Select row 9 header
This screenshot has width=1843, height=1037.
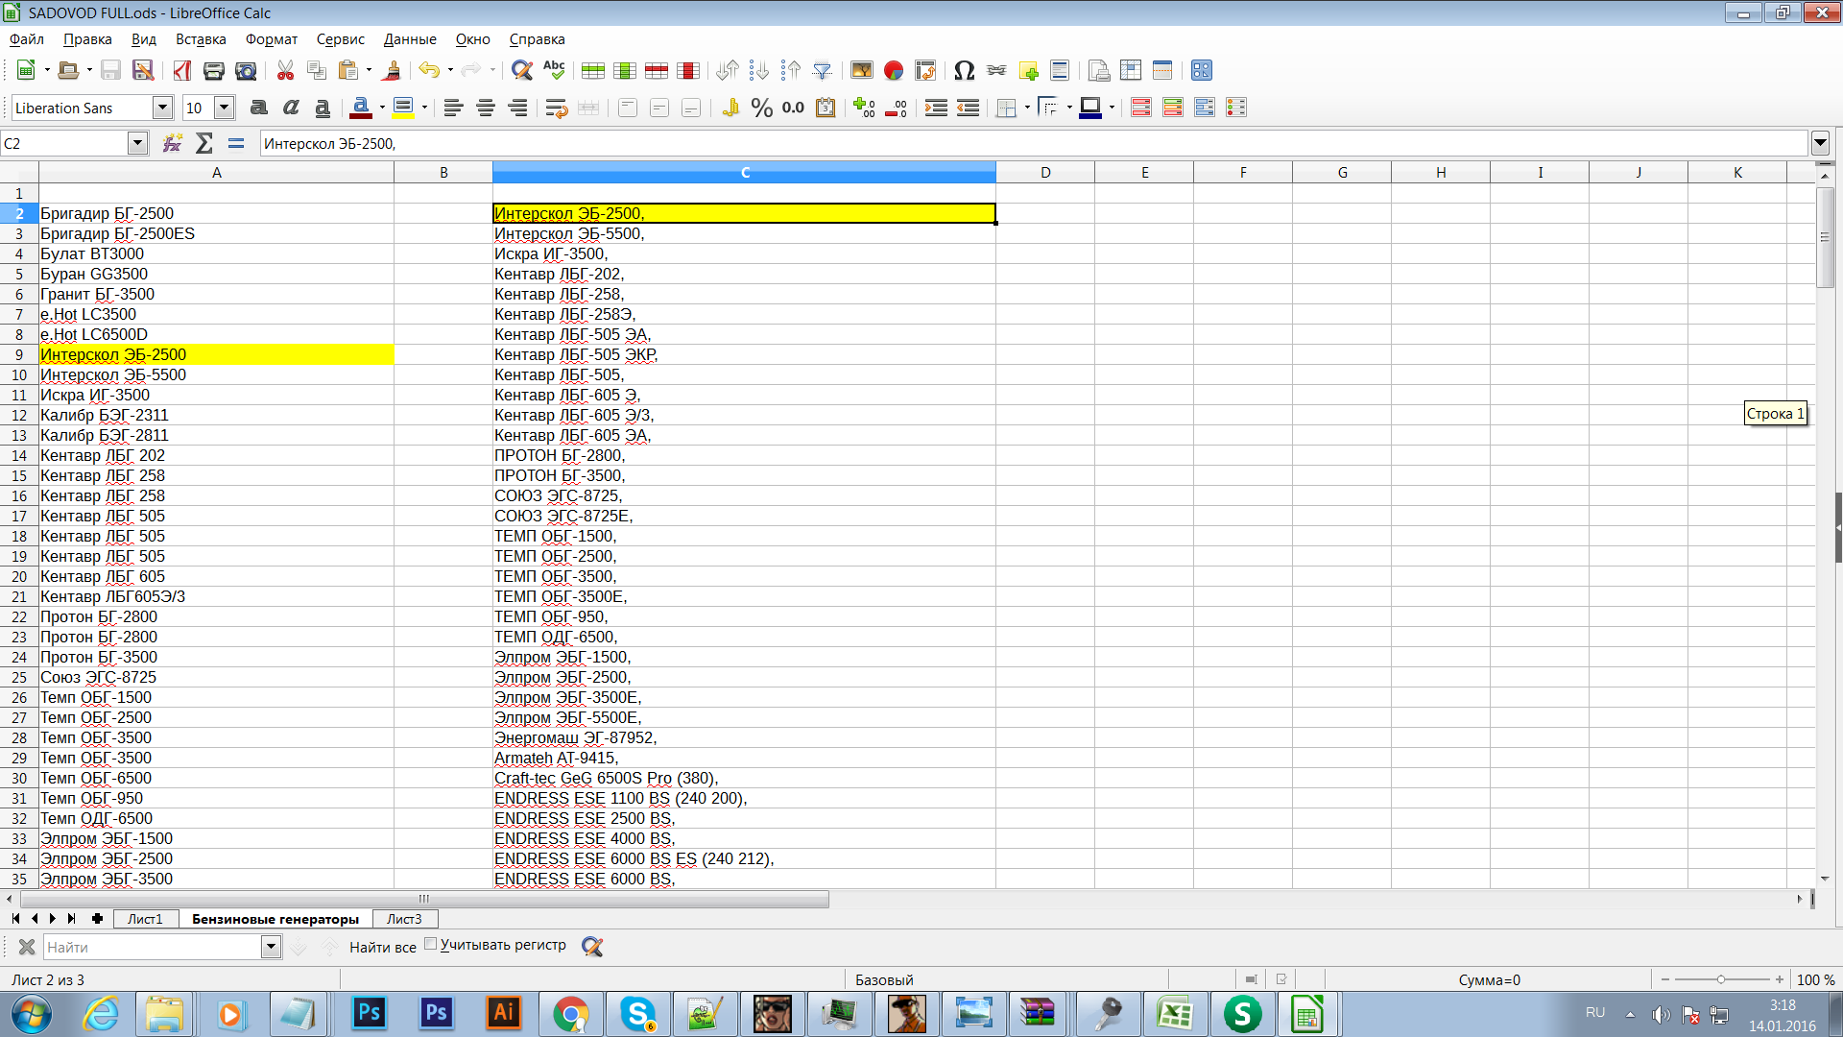click(19, 354)
